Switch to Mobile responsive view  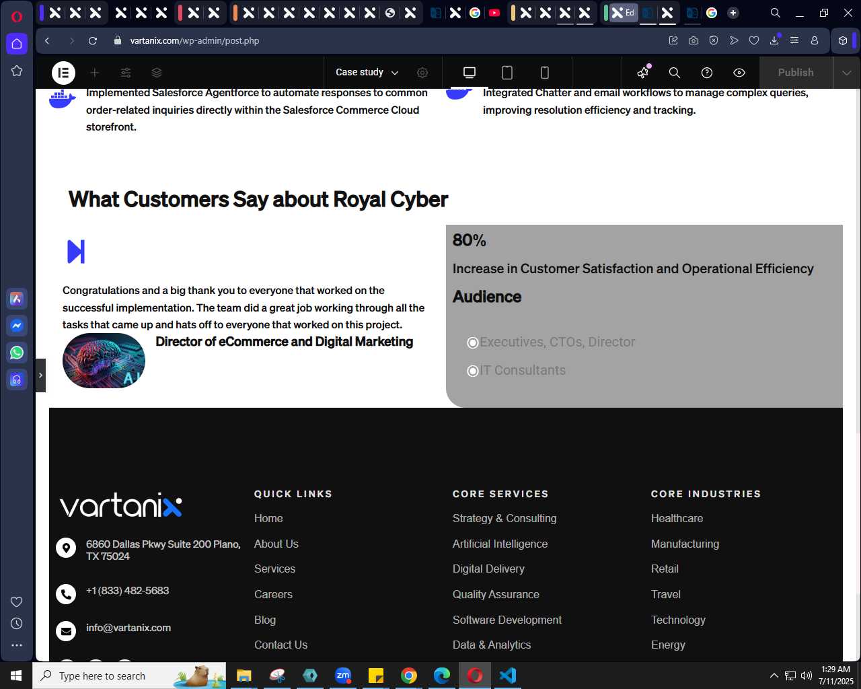(x=545, y=73)
